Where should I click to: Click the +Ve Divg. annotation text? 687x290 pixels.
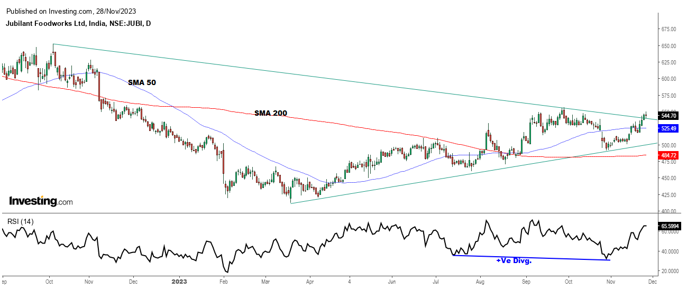tap(514, 261)
